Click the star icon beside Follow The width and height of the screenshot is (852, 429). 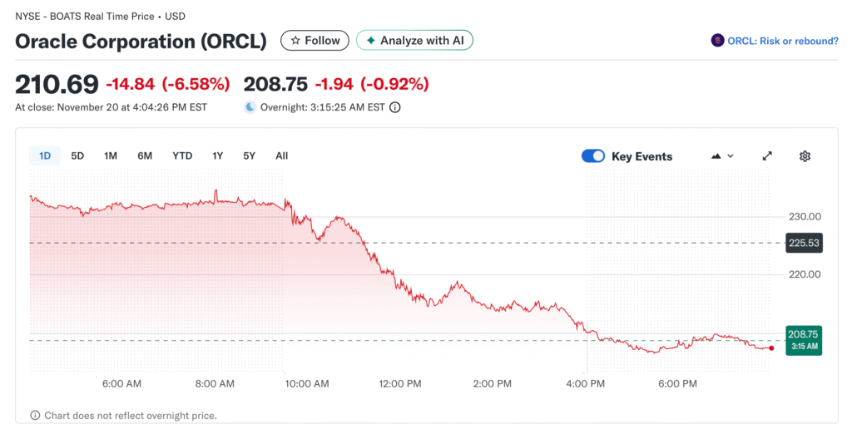pos(295,40)
